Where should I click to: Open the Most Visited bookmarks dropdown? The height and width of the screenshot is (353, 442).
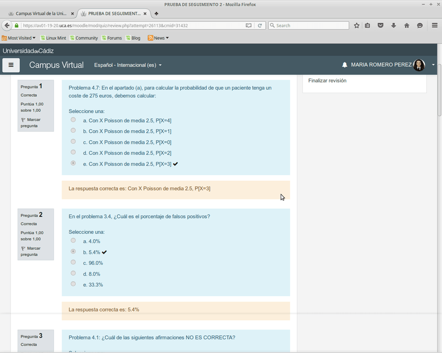pos(19,38)
